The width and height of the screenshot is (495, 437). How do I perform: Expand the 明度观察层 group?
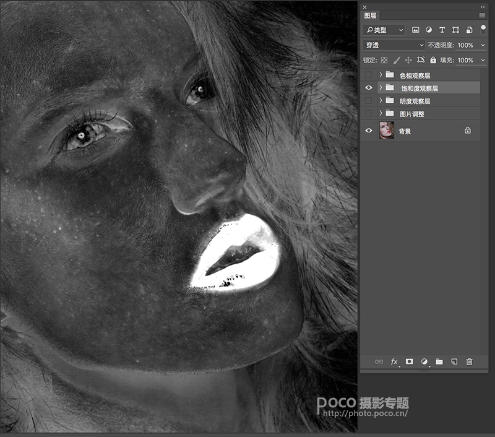[381, 100]
